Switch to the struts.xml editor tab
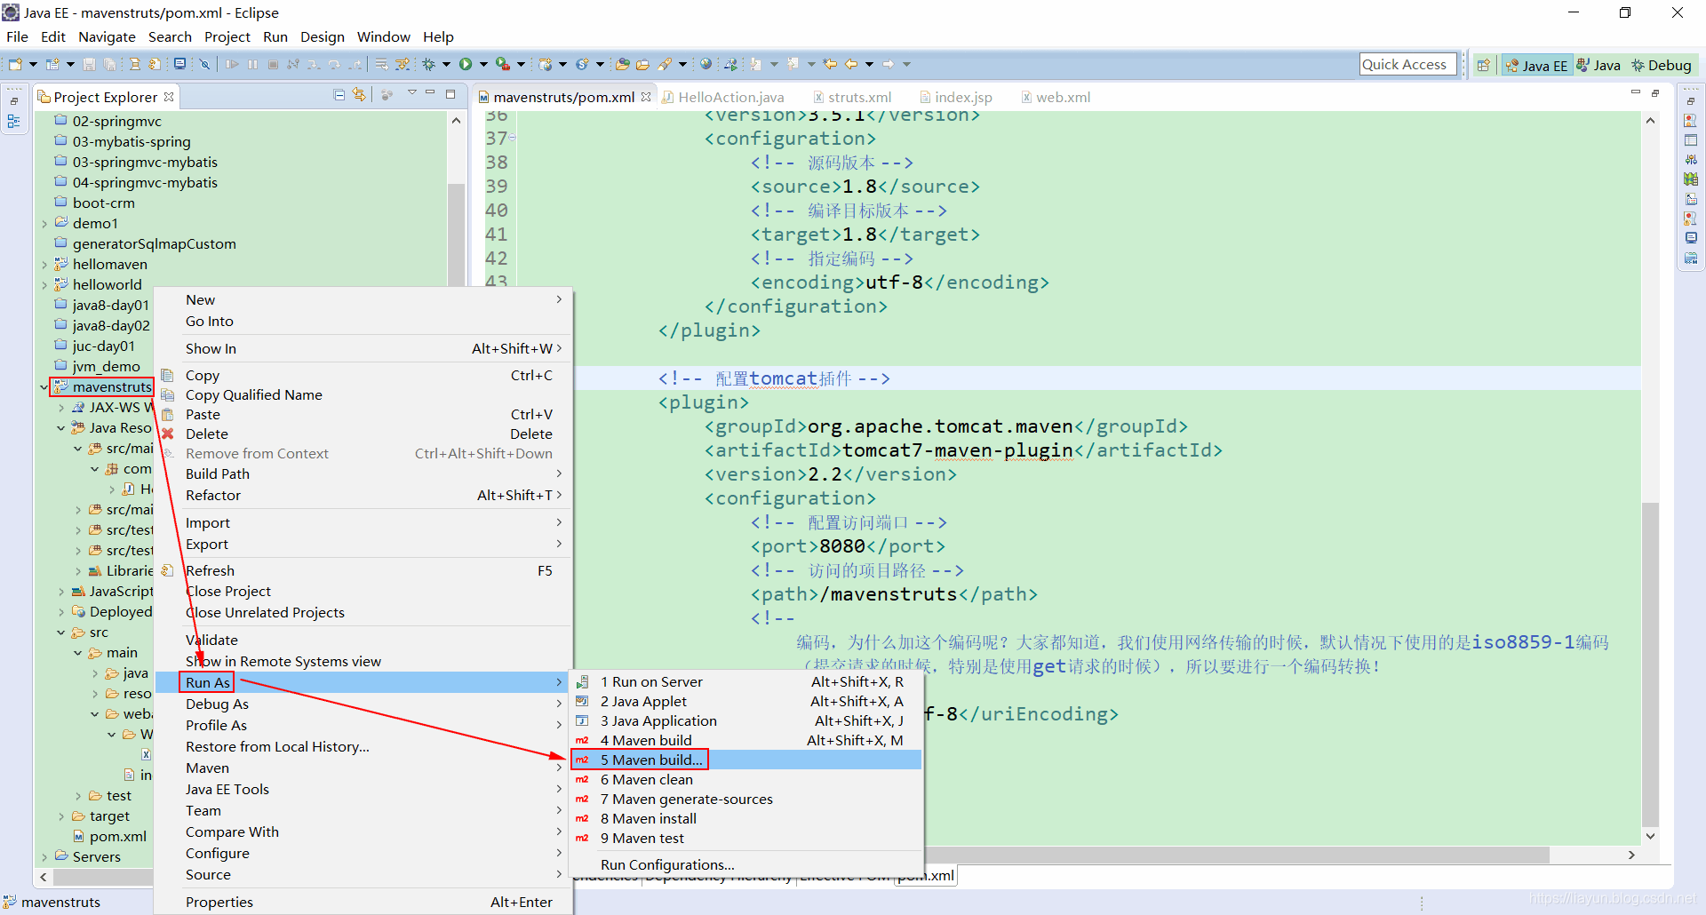The width and height of the screenshot is (1706, 915). point(852,97)
